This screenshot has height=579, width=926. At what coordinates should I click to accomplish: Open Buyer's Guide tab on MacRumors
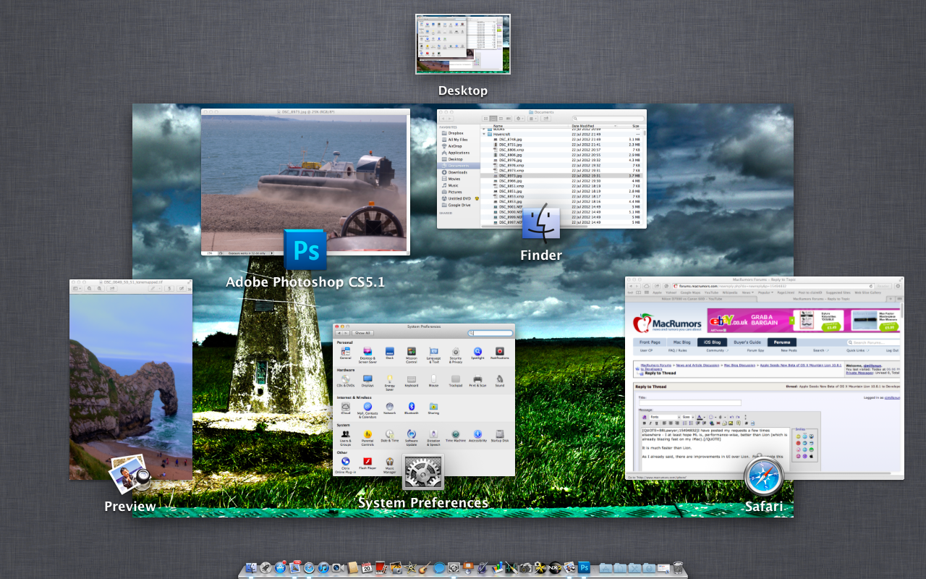coord(748,342)
